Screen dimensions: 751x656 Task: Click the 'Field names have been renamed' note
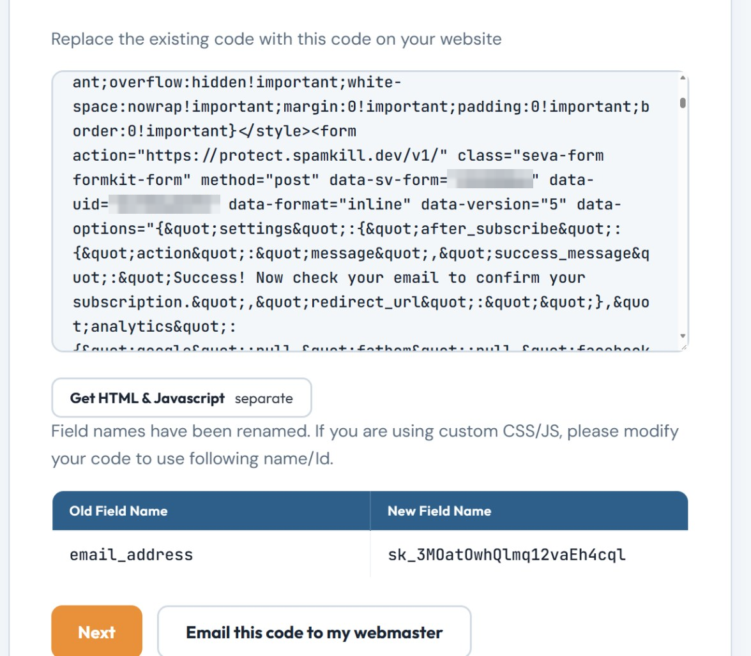click(365, 445)
